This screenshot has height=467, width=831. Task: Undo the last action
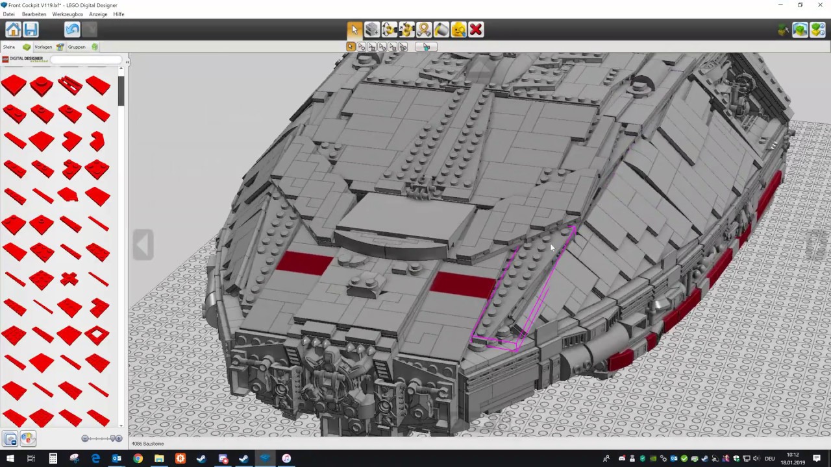72,29
